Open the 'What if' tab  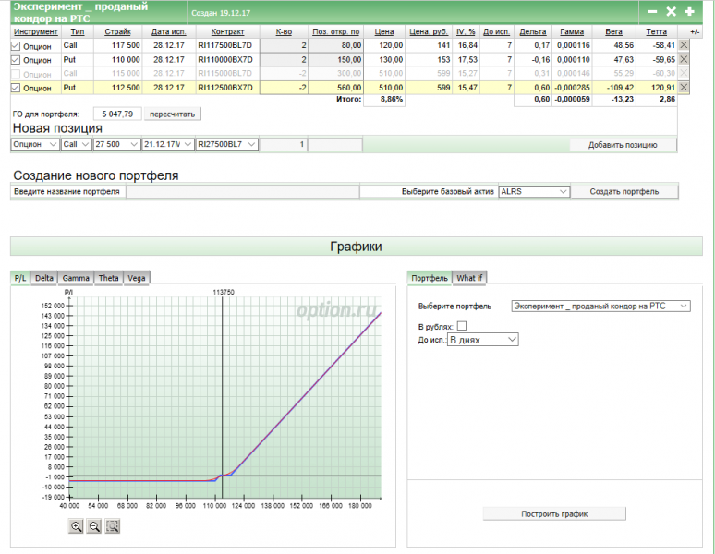pos(469,277)
